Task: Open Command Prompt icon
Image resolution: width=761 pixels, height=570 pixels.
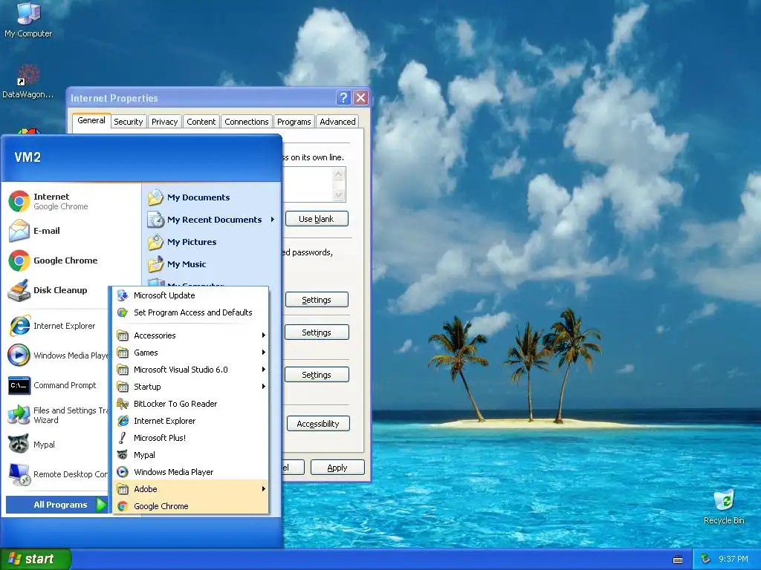Action: 19,385
